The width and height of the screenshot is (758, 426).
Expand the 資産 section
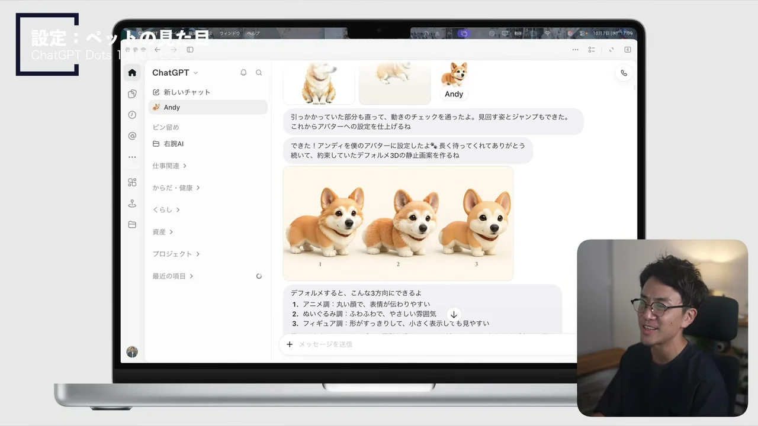(162, 232)
